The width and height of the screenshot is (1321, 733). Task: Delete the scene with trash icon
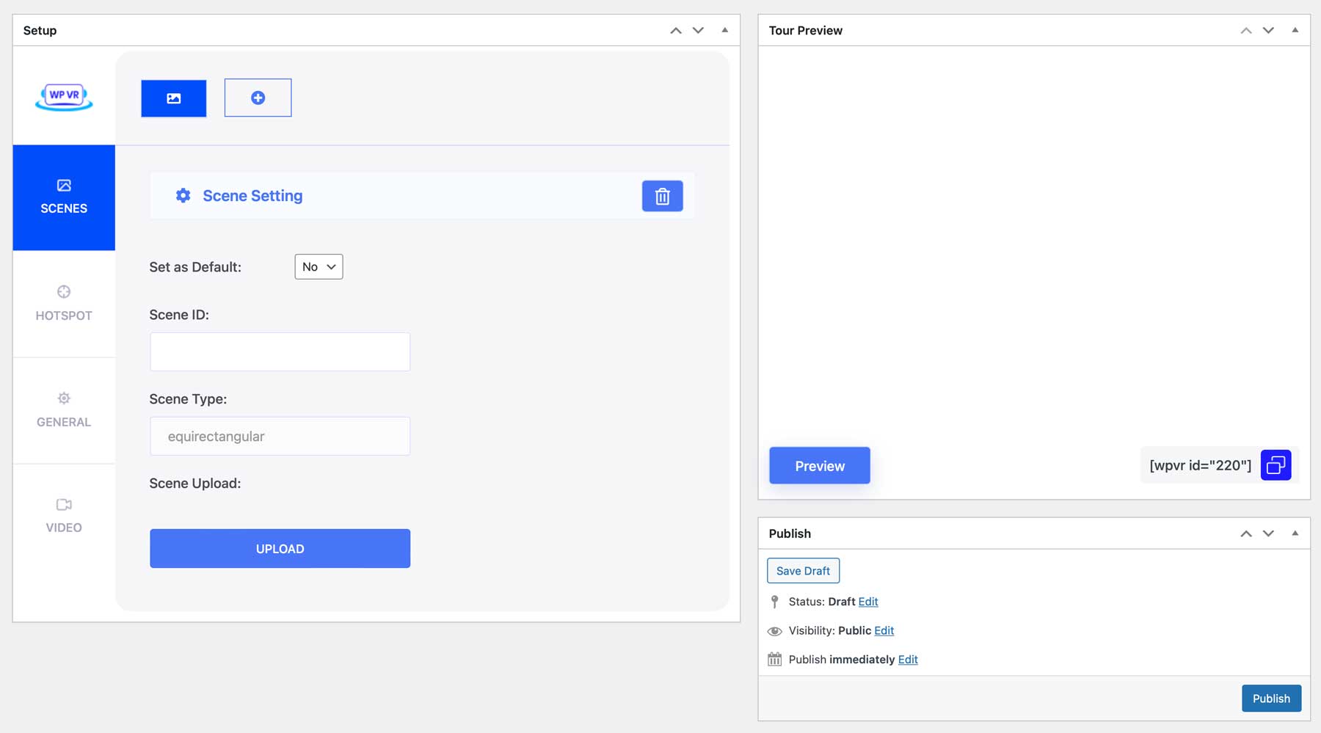pos(662,197)
